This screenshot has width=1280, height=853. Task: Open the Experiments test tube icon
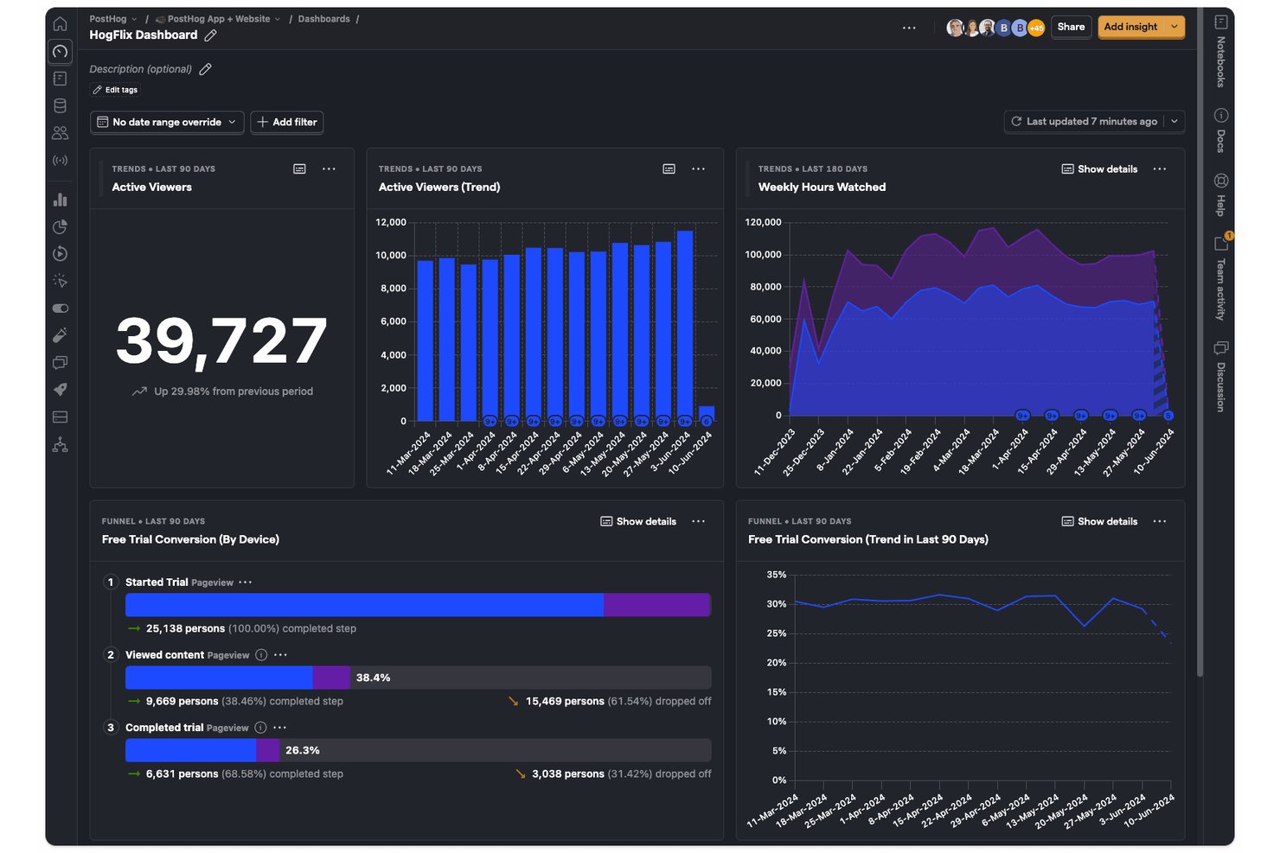point(60,335)
